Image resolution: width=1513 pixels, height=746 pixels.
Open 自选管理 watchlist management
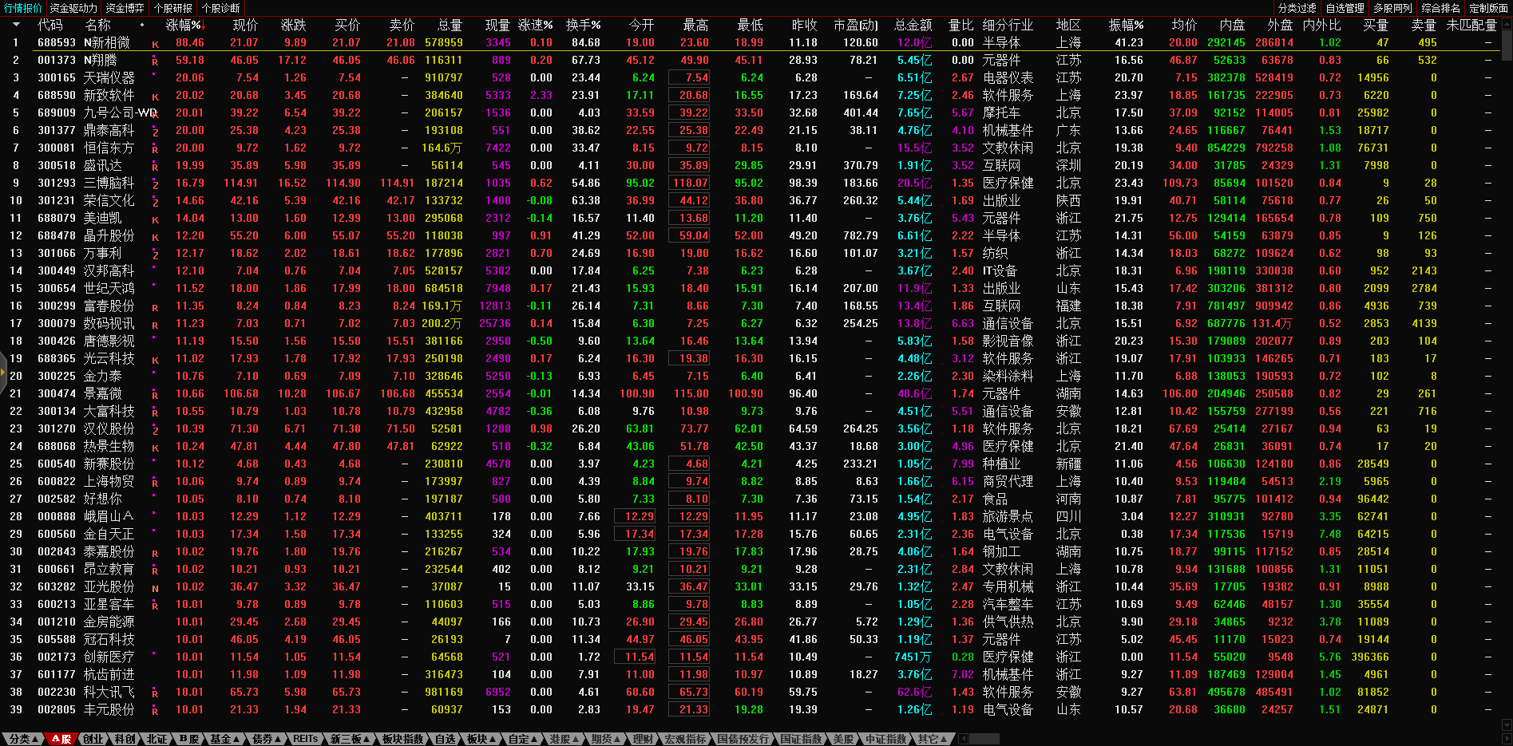pos(1345,8)
